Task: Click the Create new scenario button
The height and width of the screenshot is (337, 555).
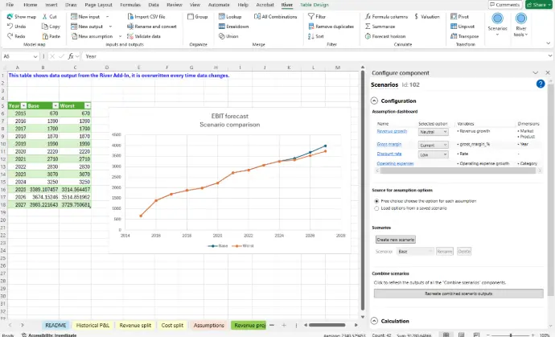Action: tap(395, 240)
